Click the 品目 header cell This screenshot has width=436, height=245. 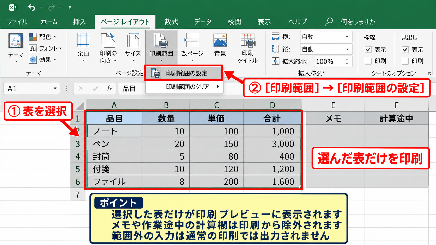[x=114, y=118]
